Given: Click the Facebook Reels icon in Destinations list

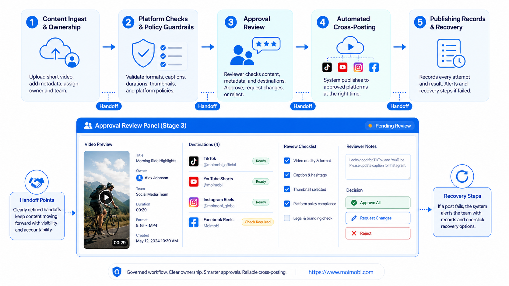Looking at the screenshot, I should (194, 222).
